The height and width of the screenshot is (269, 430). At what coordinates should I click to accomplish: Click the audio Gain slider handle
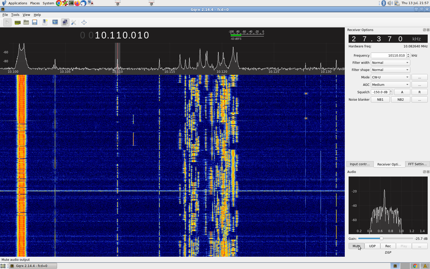[x=381, y=239]
